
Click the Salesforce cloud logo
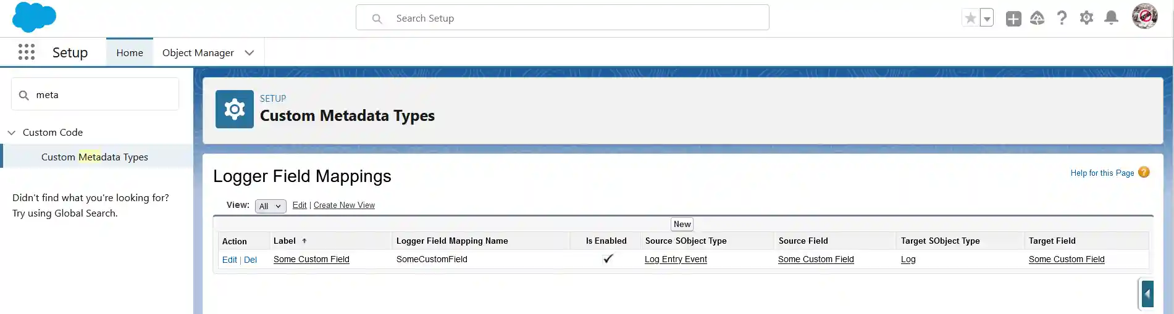(34, 17)
